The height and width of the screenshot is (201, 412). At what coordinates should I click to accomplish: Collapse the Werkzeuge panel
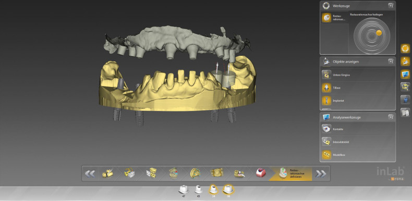pos(391,6)
